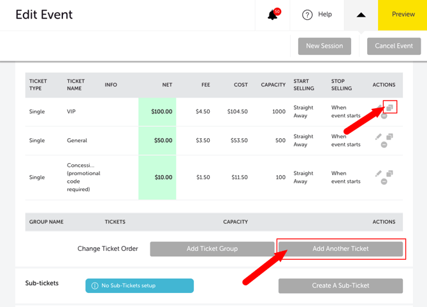427x307 pixels.
Task: Duplicate the General ticket
Action: click(x=389, y=136)
